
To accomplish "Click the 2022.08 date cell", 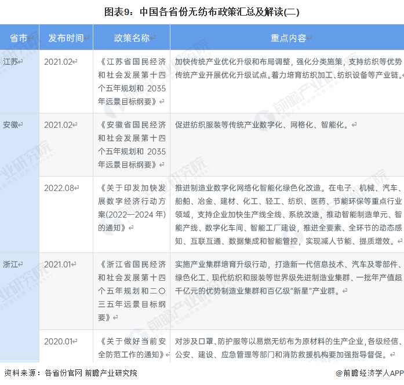I will click(x=59, y=188).
